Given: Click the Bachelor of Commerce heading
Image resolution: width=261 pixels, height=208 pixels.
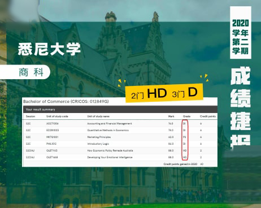Looking at the screenshot, I should (x=66, y=101).
